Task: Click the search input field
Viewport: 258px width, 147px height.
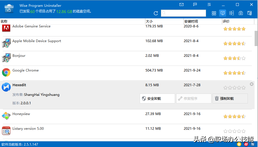Action: coord(183,13)
